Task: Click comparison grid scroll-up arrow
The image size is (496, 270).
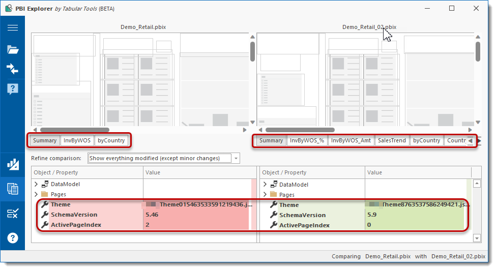Action: (477, 184)
